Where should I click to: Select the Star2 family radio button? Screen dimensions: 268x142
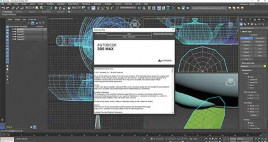click(x=248, y=88)
